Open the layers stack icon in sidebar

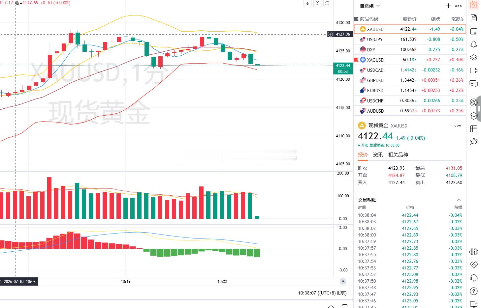click(x=474, y=57)
